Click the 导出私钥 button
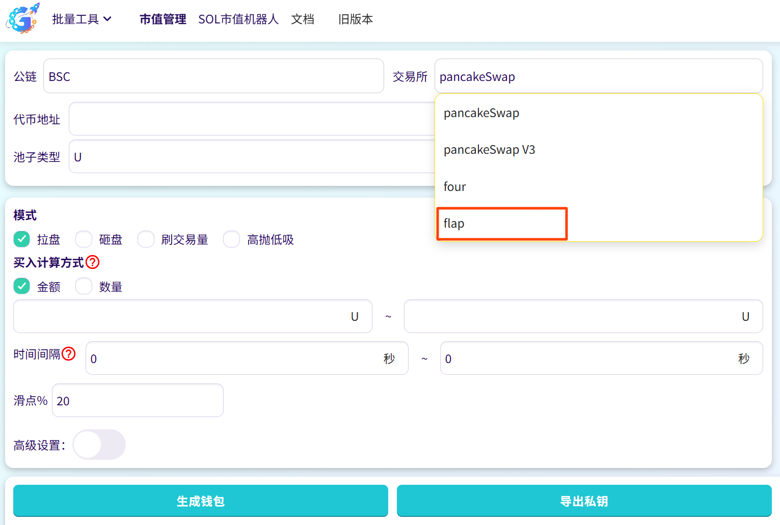This screenshot has width=780, height=525. click(x=584, y=501)
